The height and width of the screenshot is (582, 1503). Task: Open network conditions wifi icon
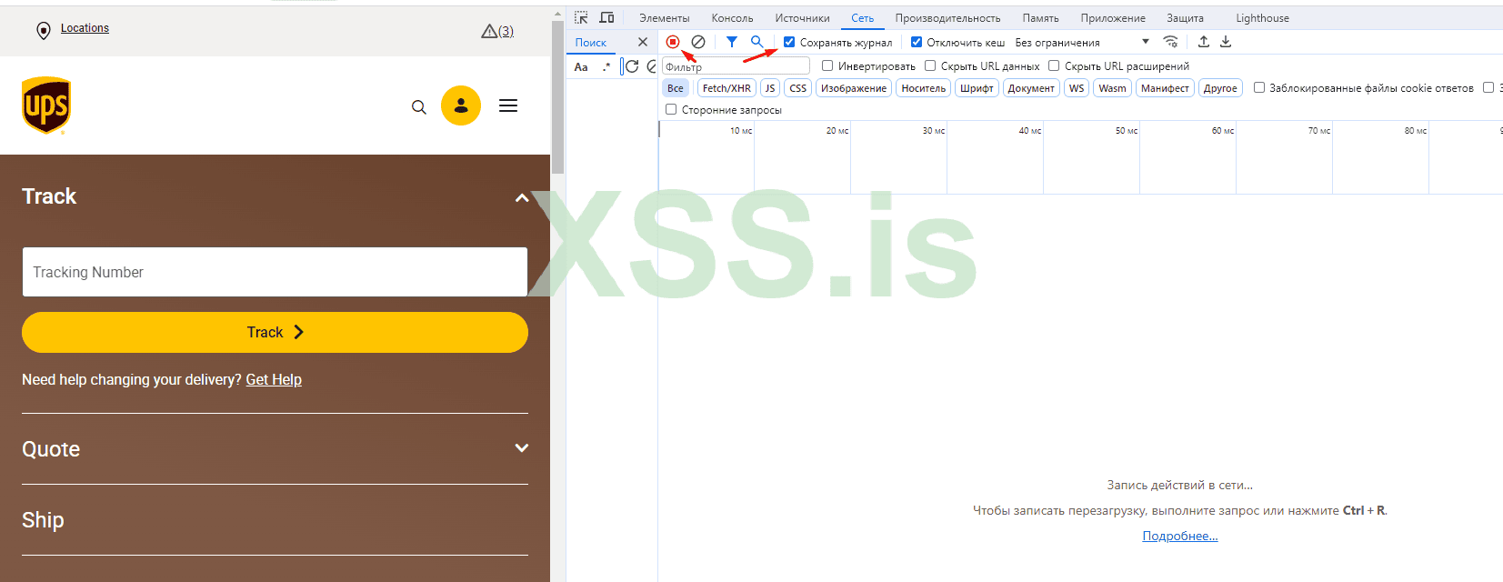pos(1170,42)
